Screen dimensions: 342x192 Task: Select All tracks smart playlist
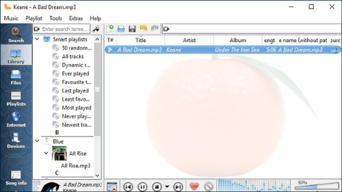pyautogui.click(x=68, y=56)
